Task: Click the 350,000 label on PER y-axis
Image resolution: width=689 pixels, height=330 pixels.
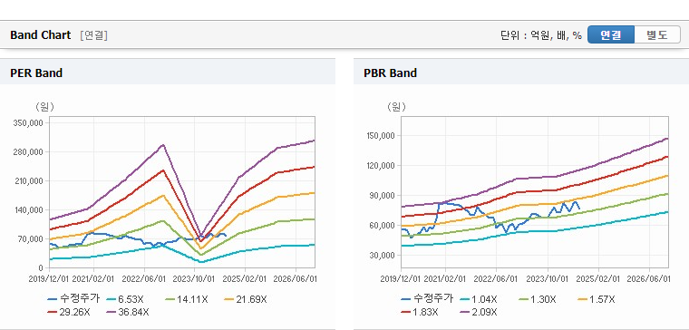Action: (x=29, y=123)
